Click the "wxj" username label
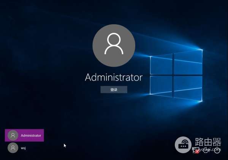Image resolution: width=228 pixels, height=160 pixels. [x=23, y=147]
